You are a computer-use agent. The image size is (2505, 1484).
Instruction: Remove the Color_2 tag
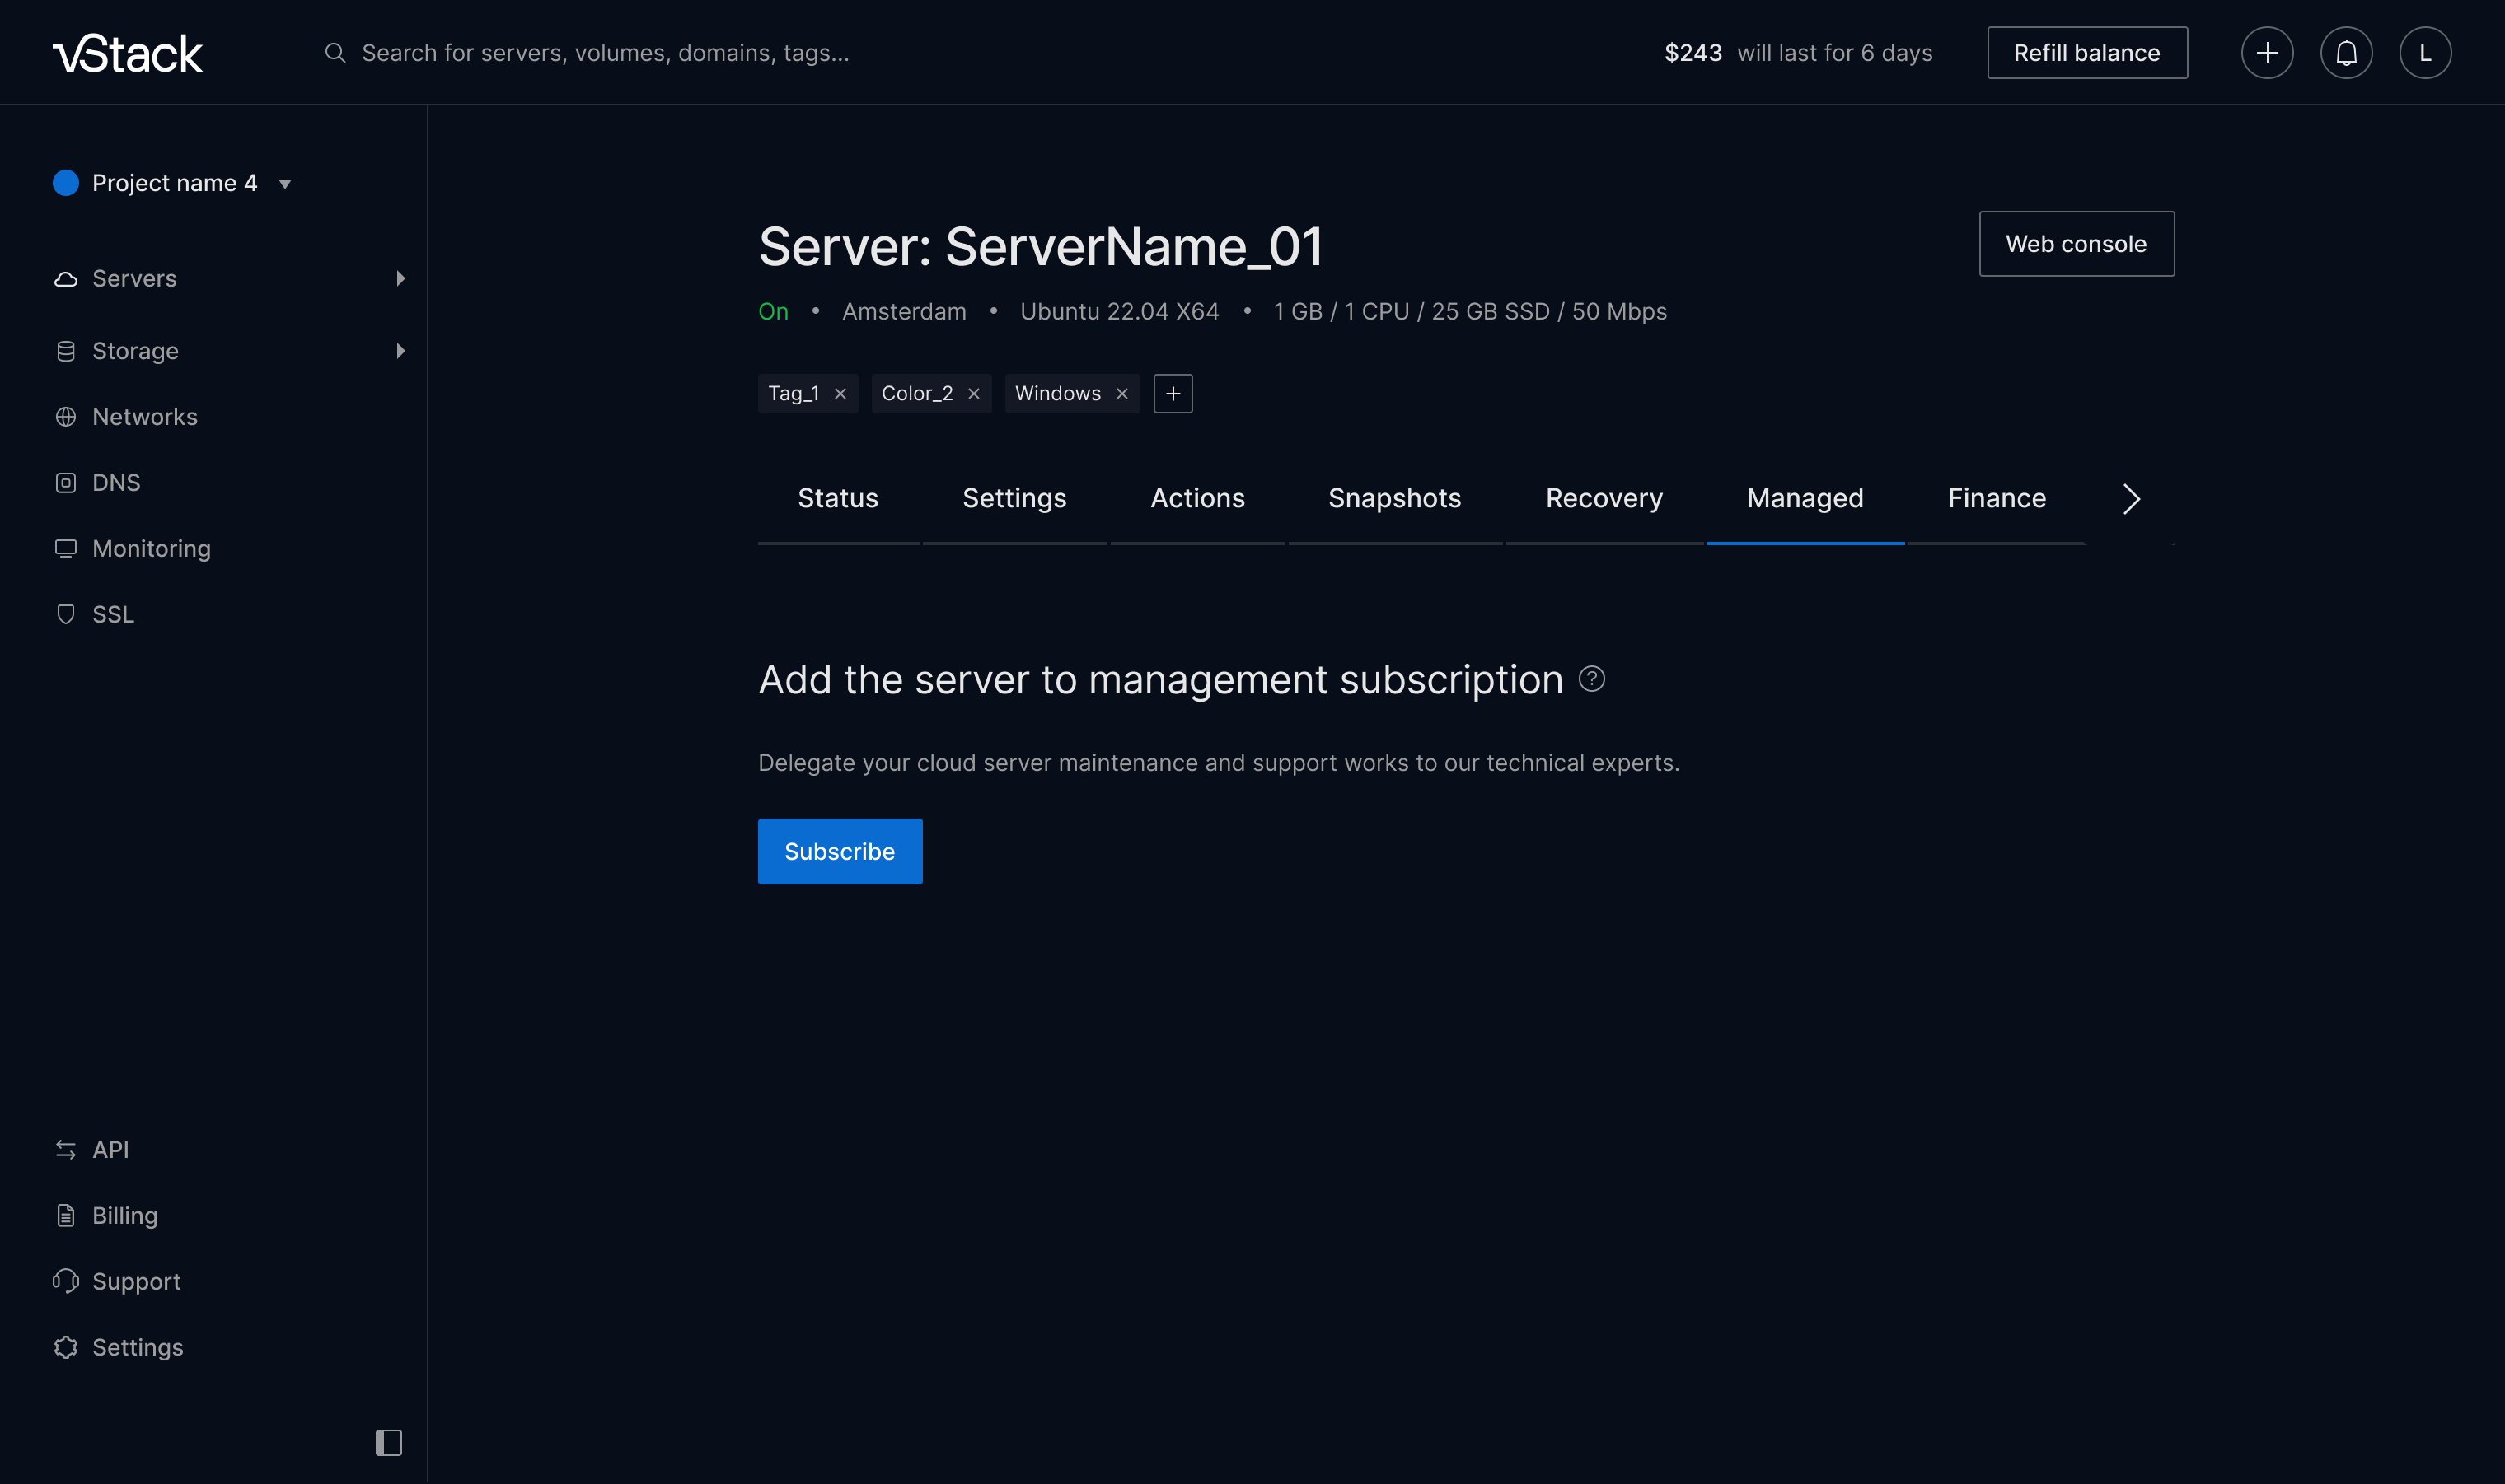(973, 394)
